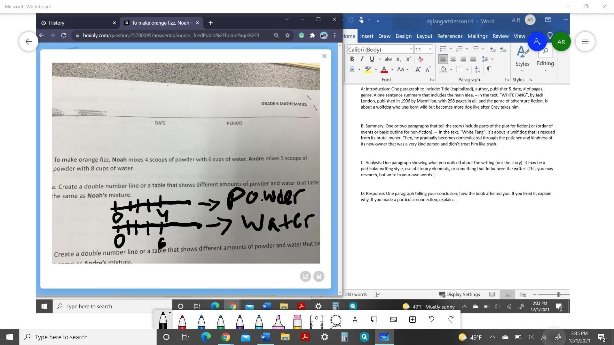This screenshot has height=345, width=614.
Task: Open the Whiteboard image insert tool
Action: click(x=393, y=319)
